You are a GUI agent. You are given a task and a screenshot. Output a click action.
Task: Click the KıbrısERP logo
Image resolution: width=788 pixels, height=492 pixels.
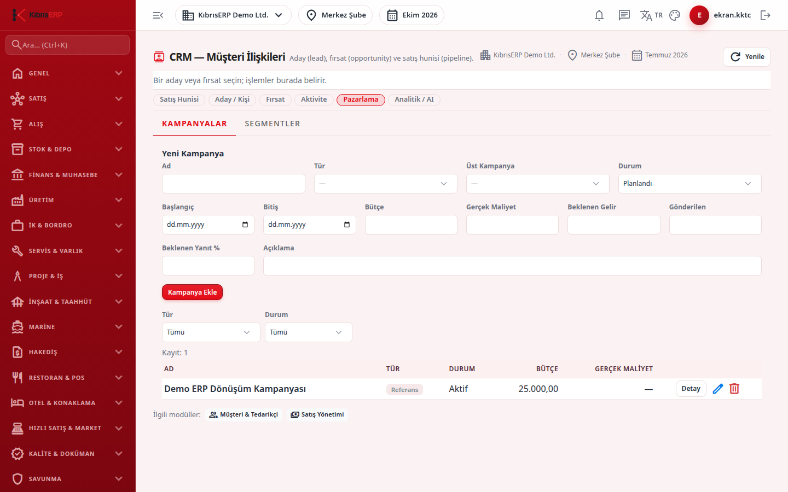click(x=37, y=15)
